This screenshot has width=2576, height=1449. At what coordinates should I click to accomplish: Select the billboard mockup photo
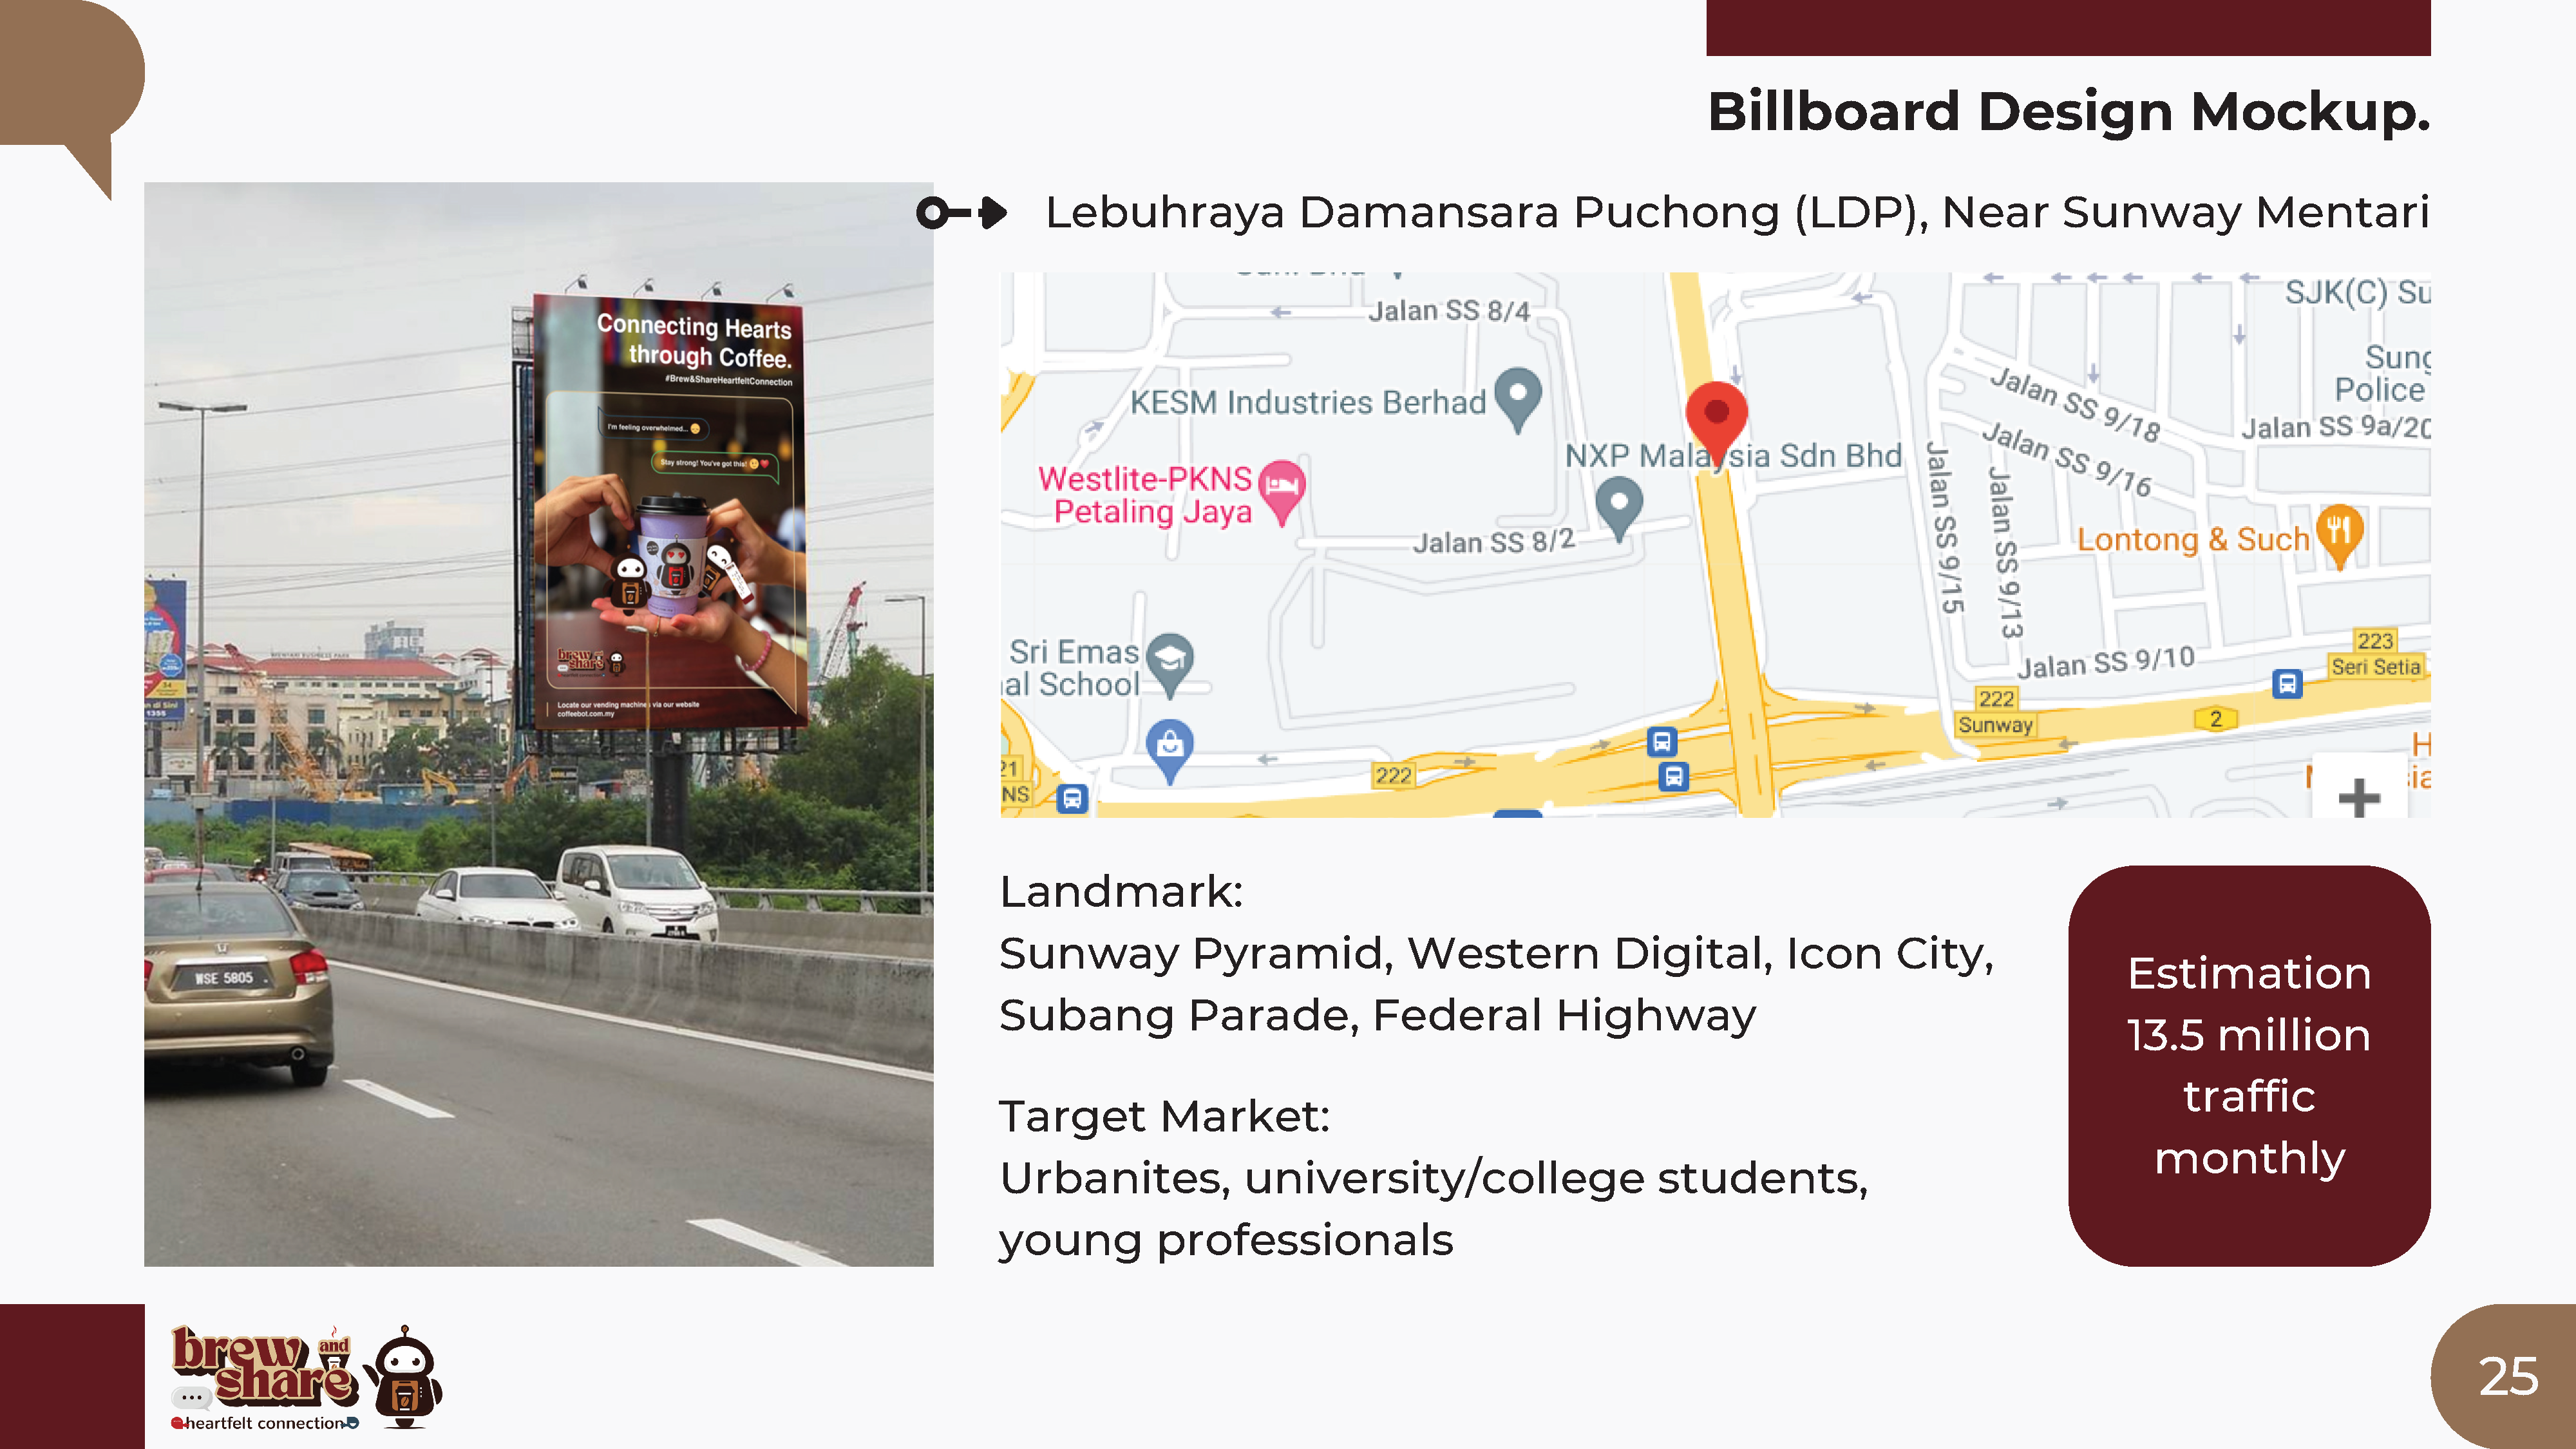(x=539, y=724)
